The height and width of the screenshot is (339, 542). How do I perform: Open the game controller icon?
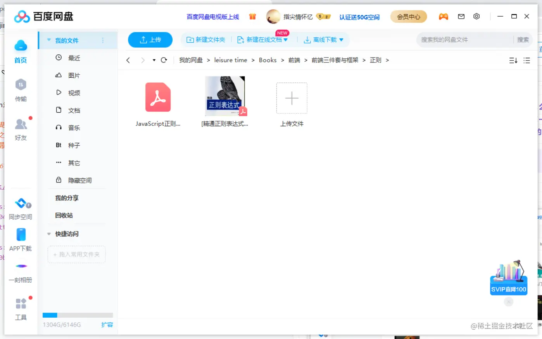click(443, 16)
